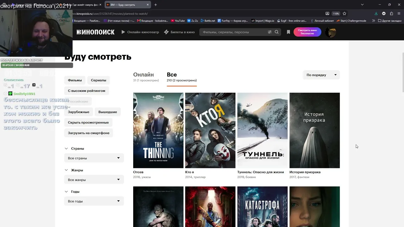Close the Буду смотреть tab
The height and width of the screenshot is (227, 404).
coord(148,5)
